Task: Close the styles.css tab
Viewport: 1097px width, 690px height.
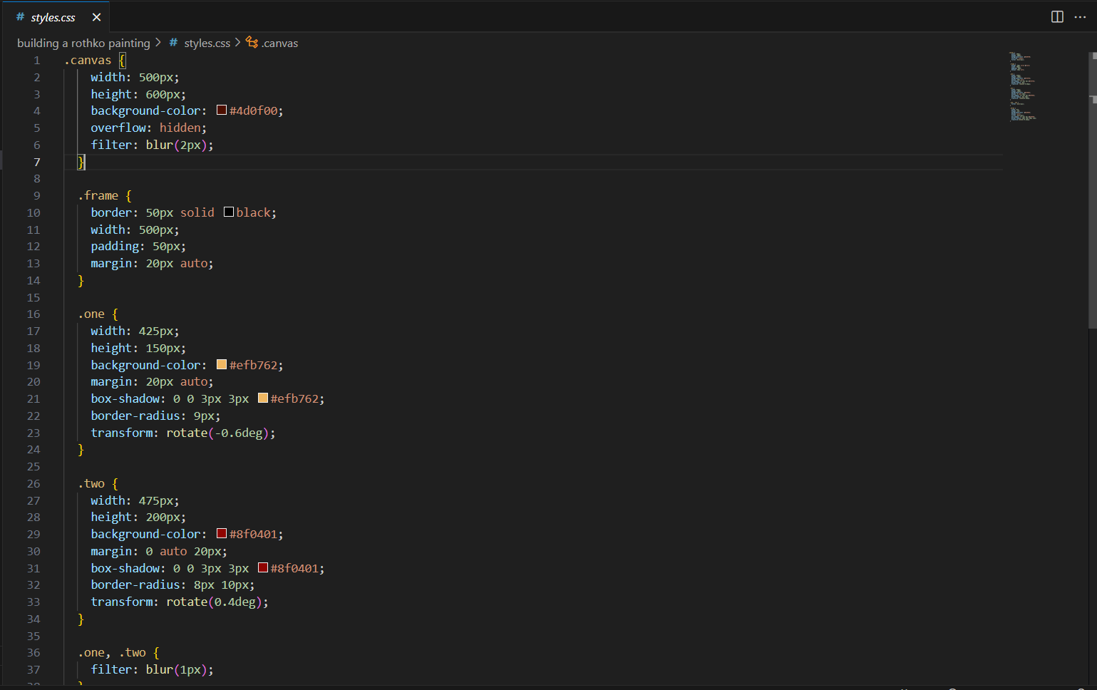Action: click(x=97, y=17)
